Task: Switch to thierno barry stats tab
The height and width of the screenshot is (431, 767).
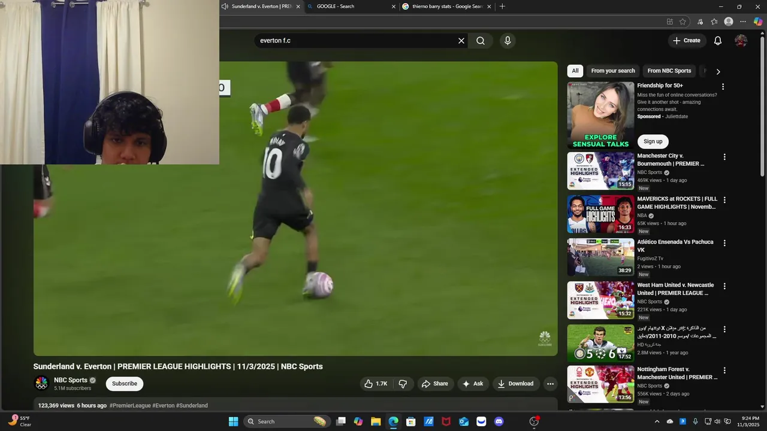Action: pyautogui.click(x=447, y=6)
